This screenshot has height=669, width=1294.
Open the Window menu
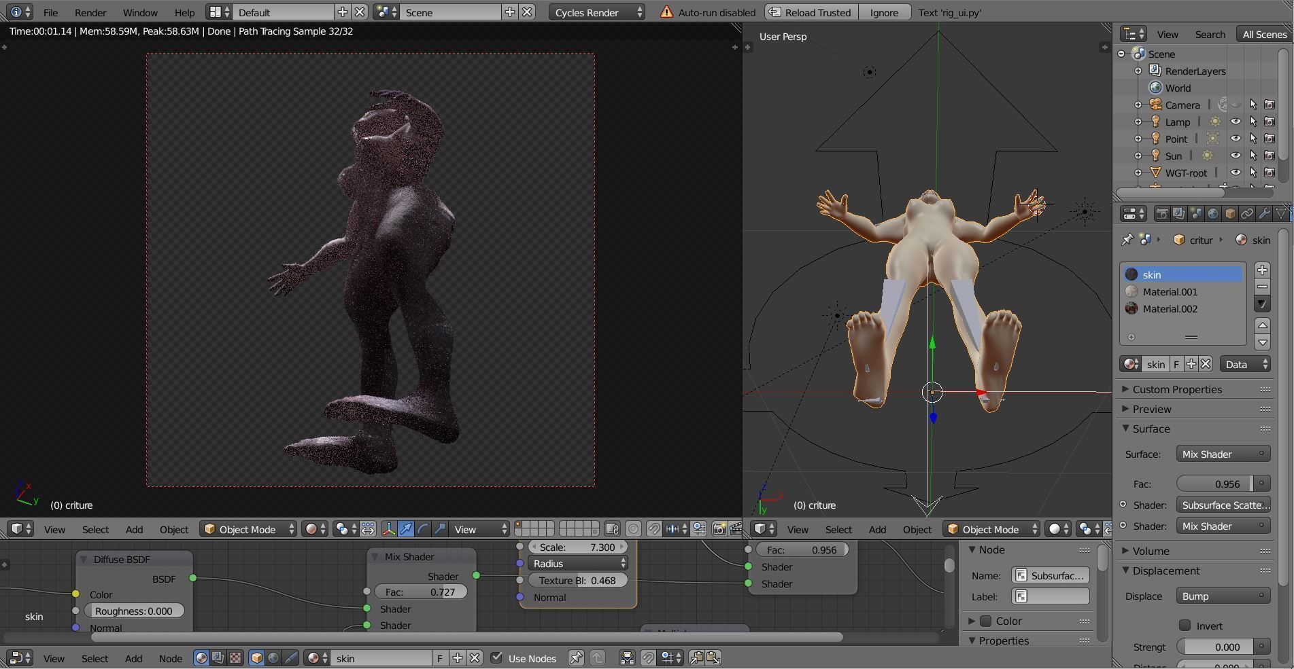point(140,12)
